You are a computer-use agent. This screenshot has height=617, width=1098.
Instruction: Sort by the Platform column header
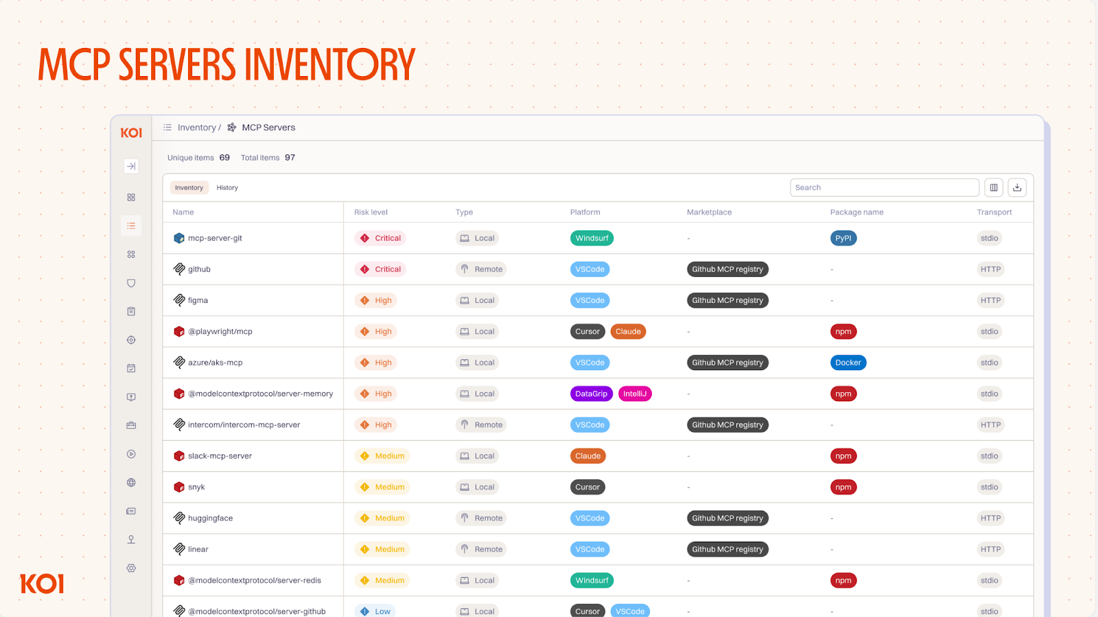click(585, 213)
